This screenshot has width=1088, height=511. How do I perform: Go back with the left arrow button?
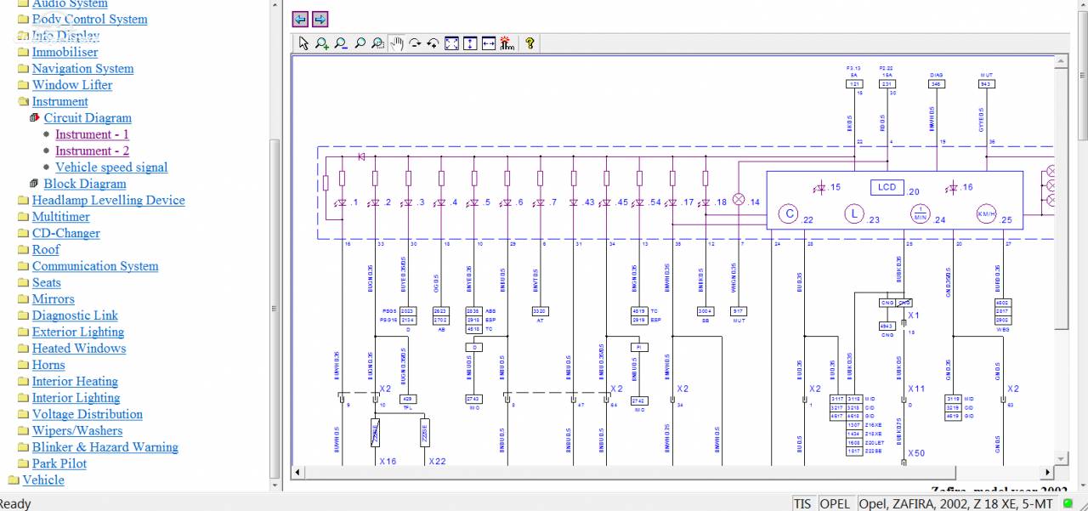pyautogui.click(x=300, y=19)
